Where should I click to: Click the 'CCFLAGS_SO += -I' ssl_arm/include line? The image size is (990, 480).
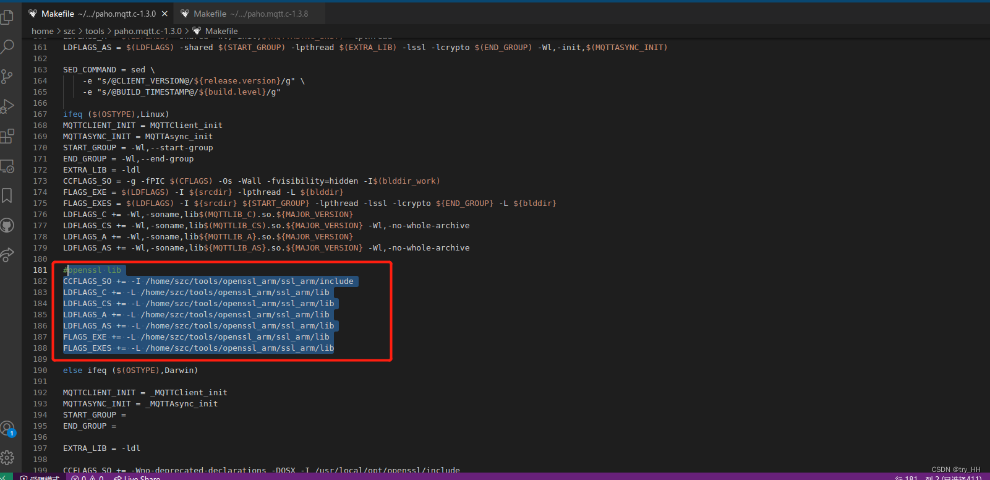pos(208,281)
